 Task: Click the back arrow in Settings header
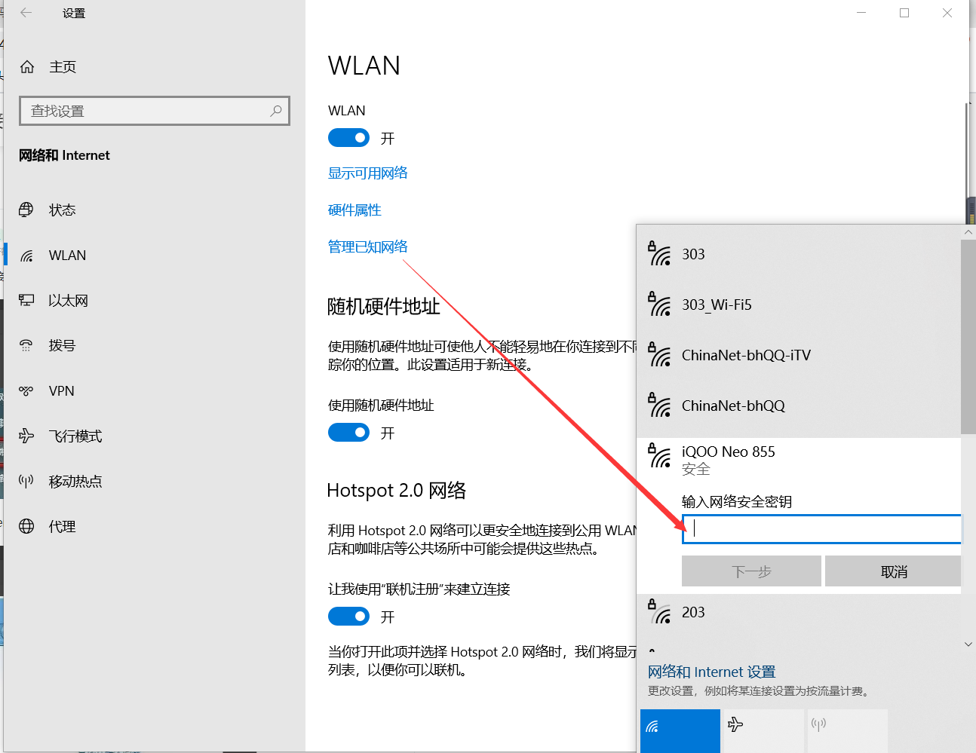[26, 13]
